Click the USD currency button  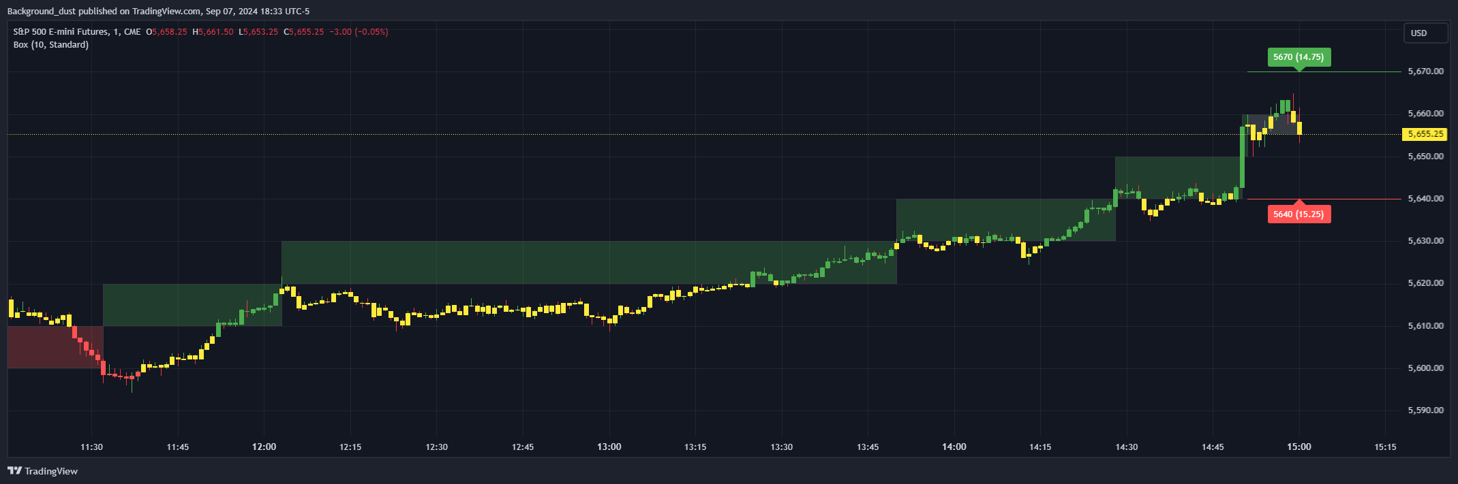(x=1425, y=33)
